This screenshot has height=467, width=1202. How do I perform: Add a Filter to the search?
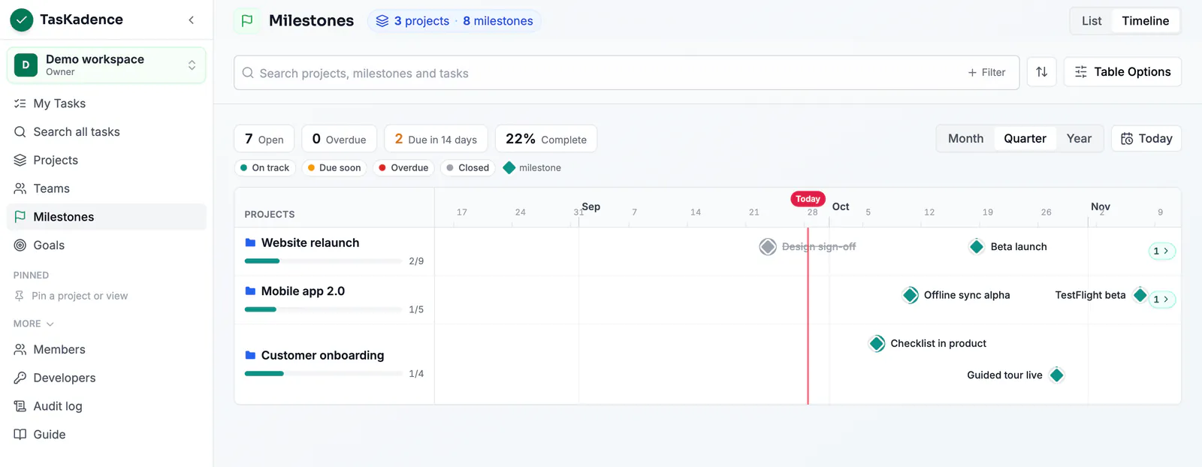coord(986,73)
